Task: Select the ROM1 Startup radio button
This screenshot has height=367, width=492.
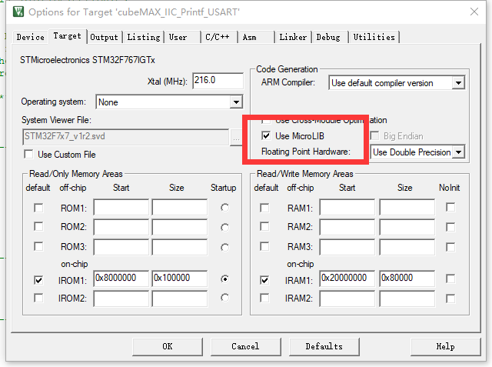Action: [x=224, y=208]
